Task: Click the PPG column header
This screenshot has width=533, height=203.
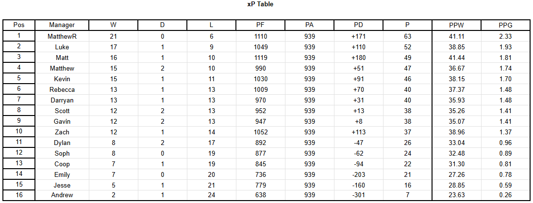Action: (x=505, y=25)
